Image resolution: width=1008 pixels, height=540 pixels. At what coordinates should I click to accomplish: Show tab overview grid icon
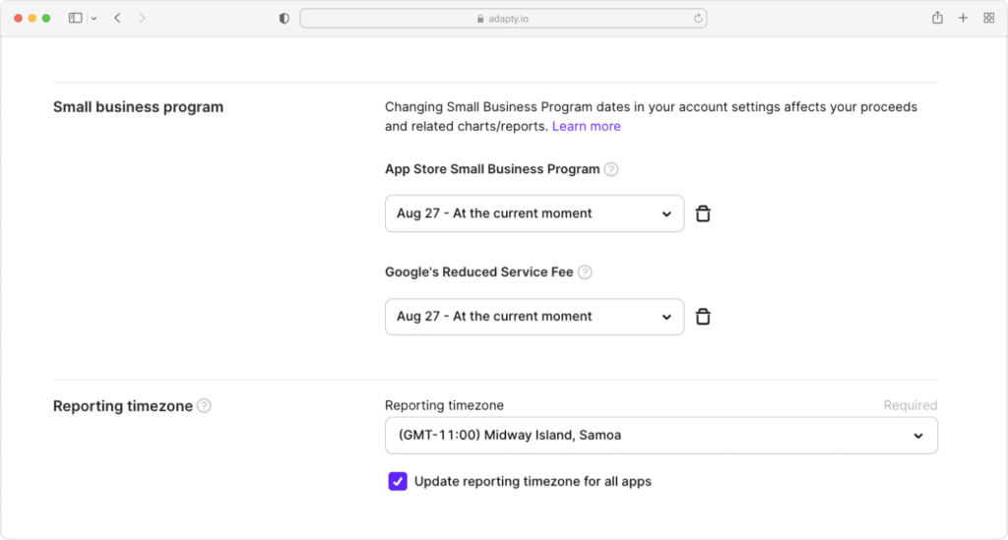coord(988,18)
